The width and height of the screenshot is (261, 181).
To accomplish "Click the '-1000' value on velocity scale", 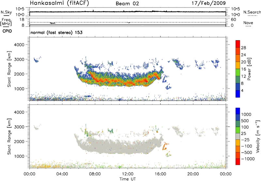I will [x=248, y=159].
